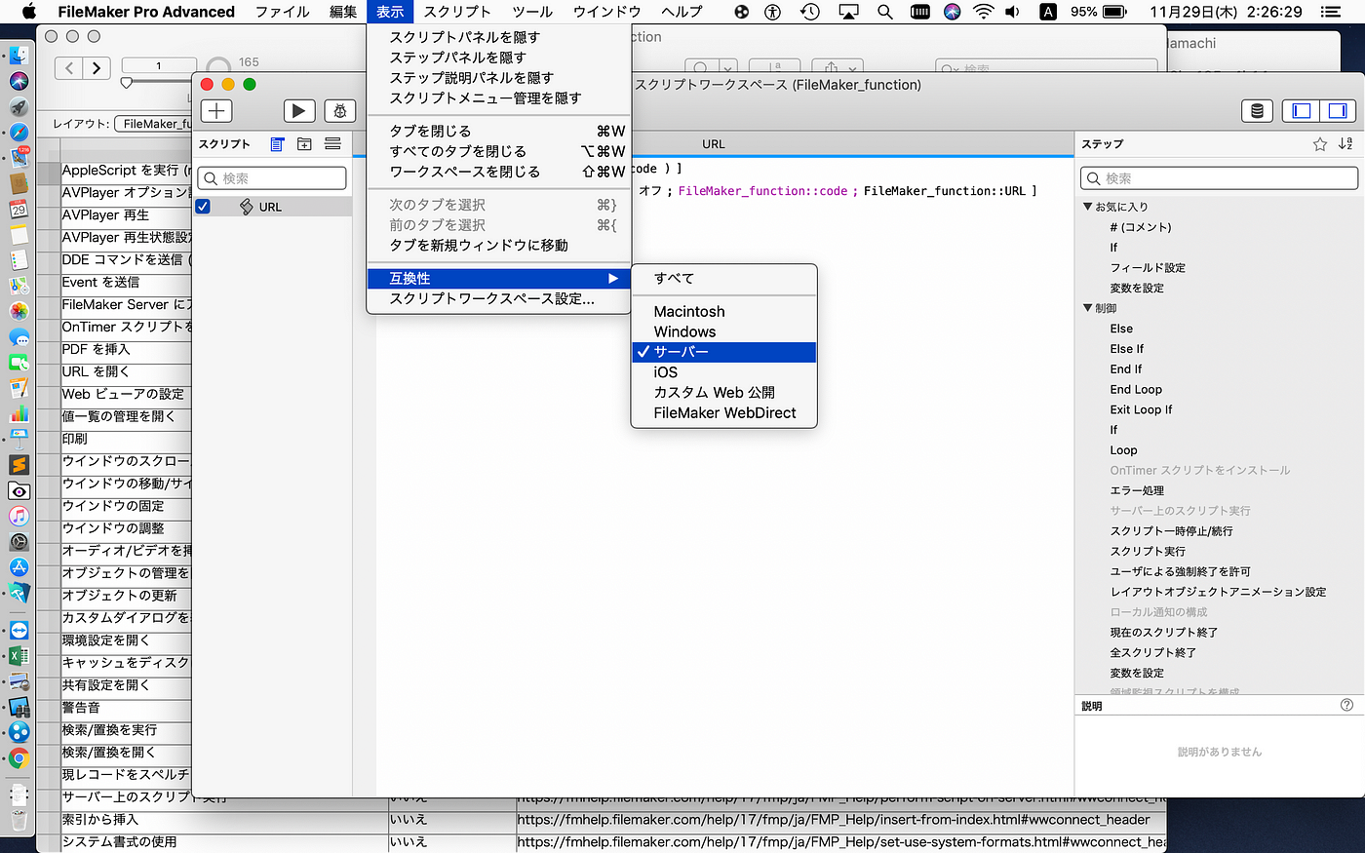Click the Wi-Fi icon in menu bar

coord(983,12)
